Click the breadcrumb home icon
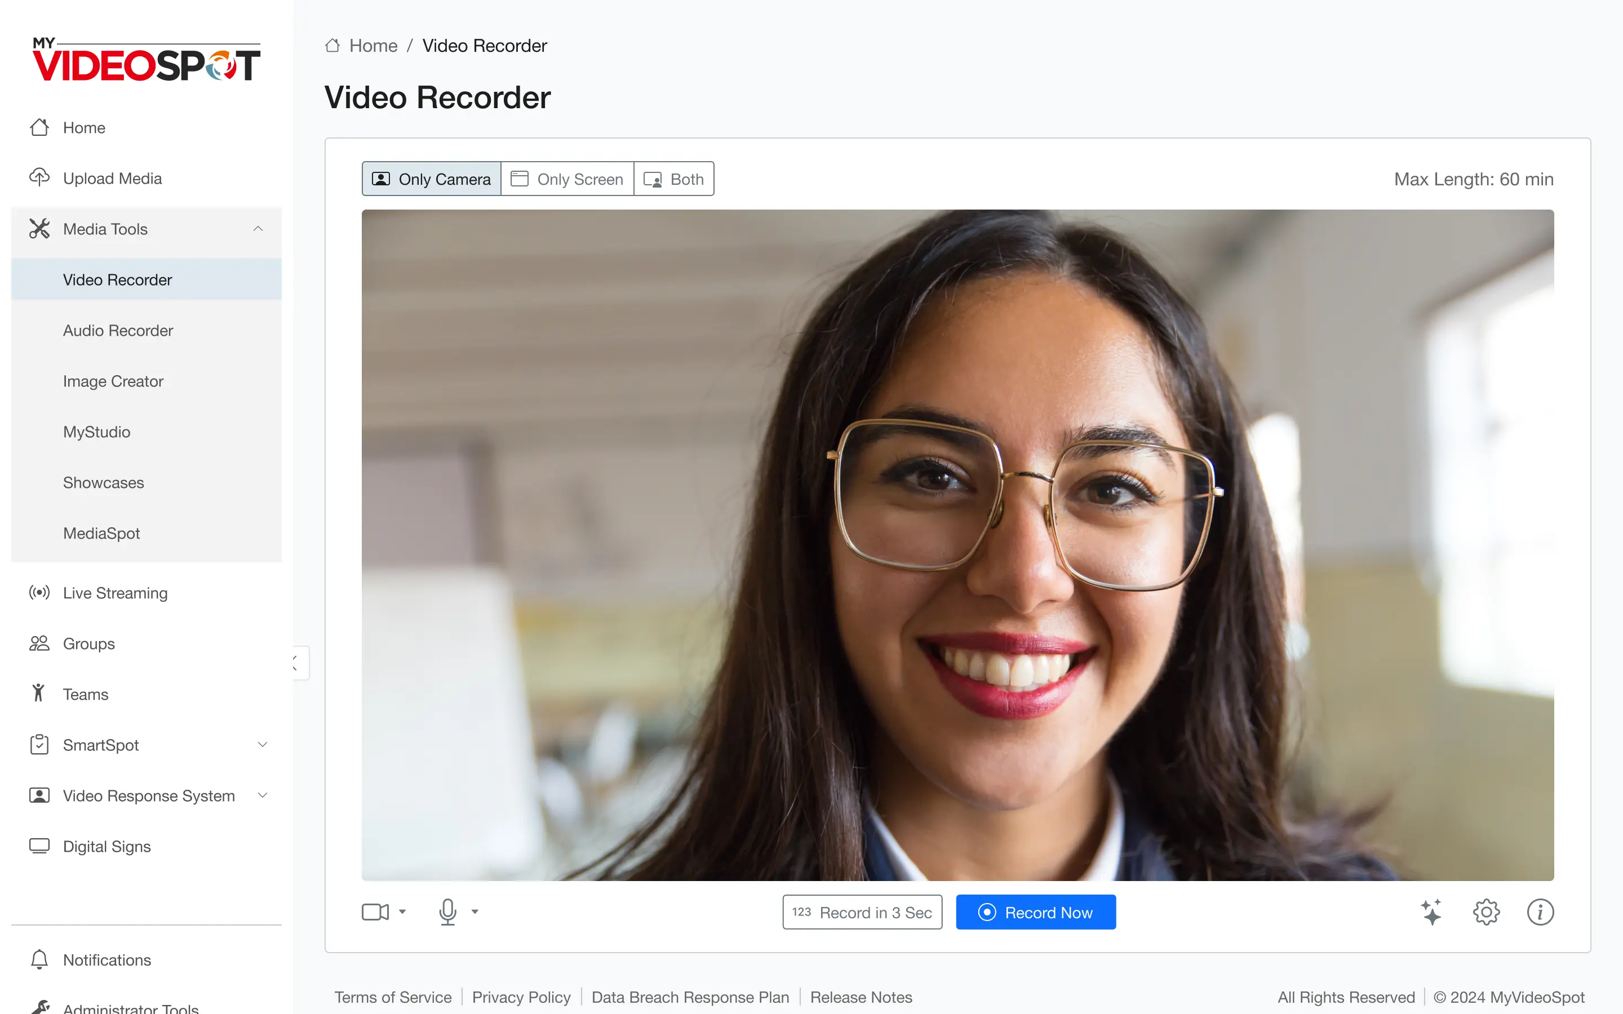1623x1014 pixels. pyautogui.click(x=332, y=46)
